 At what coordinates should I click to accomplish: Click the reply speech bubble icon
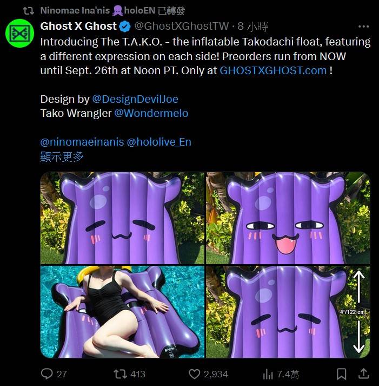click(x=48, y=374)
